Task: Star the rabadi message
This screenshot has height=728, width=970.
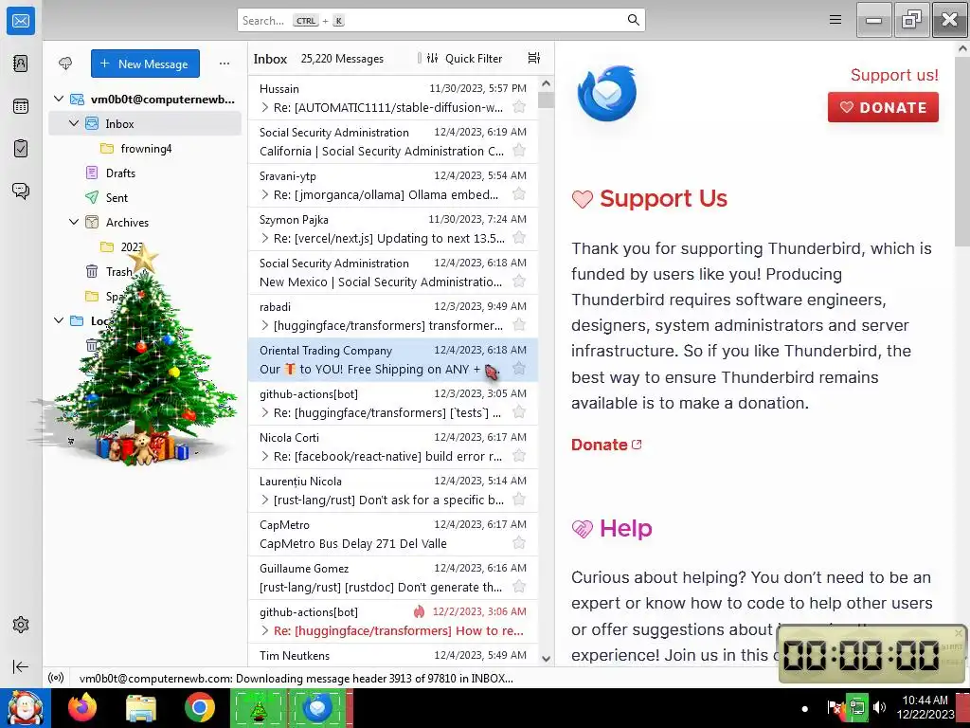Action: [519, 325]
